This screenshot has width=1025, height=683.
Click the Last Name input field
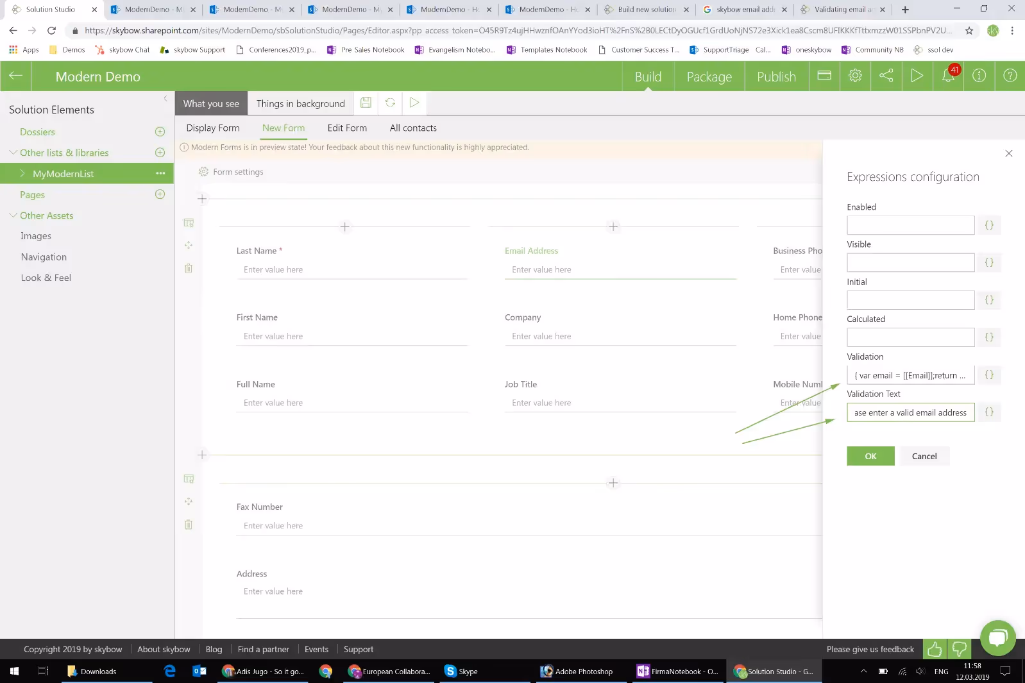(352, 270)
